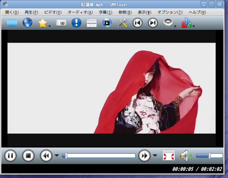Jump to next track in toolbar
Image resolution: width=228 pixels, height=178 pixels.
153,23
